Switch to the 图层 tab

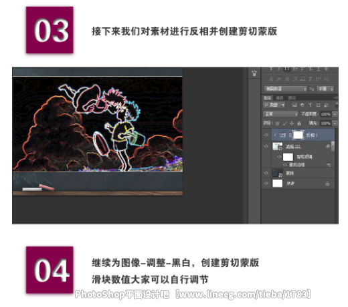pos(268,97)
